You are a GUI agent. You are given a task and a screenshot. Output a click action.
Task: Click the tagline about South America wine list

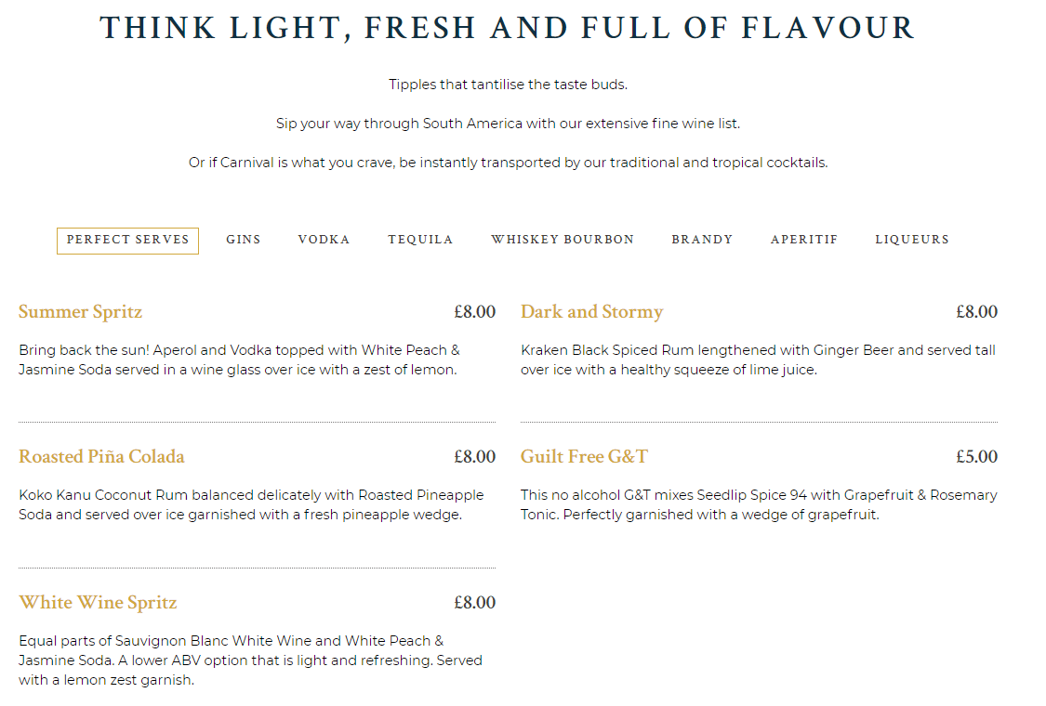(509, 124)
